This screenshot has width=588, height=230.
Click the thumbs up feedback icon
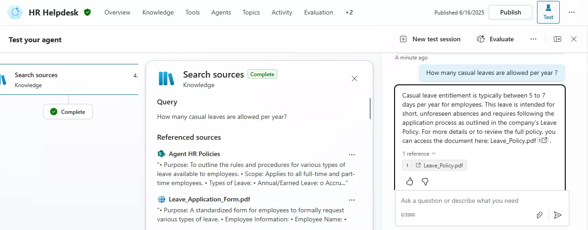(410, 181)
